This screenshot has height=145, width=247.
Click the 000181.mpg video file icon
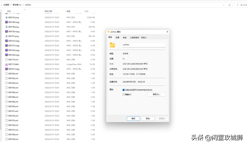pyautogui.click(x=7, y=69)
